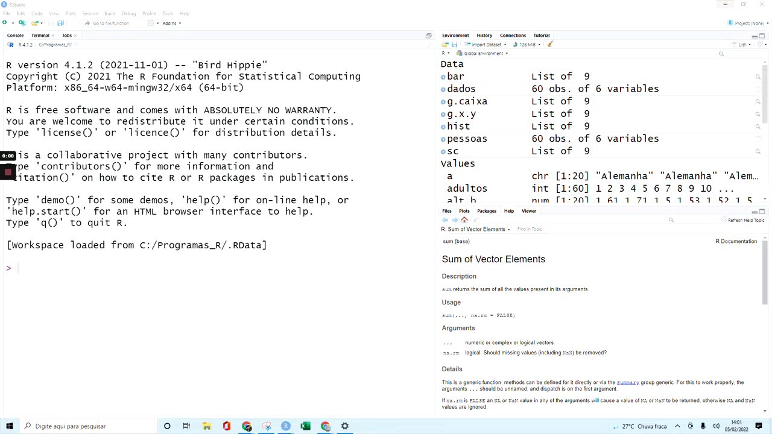
Task: Stop the screen recording
Action: click(x=8, y=172)
